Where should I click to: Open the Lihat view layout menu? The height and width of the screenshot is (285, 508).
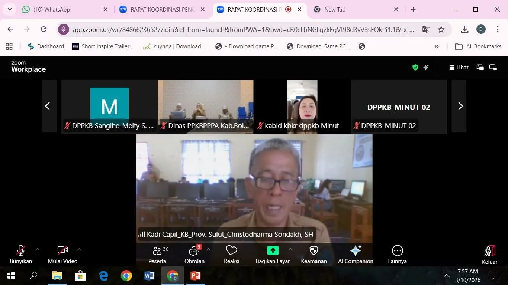459,67
